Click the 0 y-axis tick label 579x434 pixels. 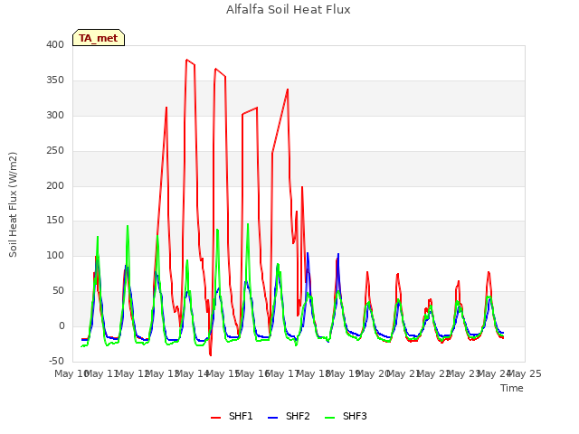click(x=62, y=325)
